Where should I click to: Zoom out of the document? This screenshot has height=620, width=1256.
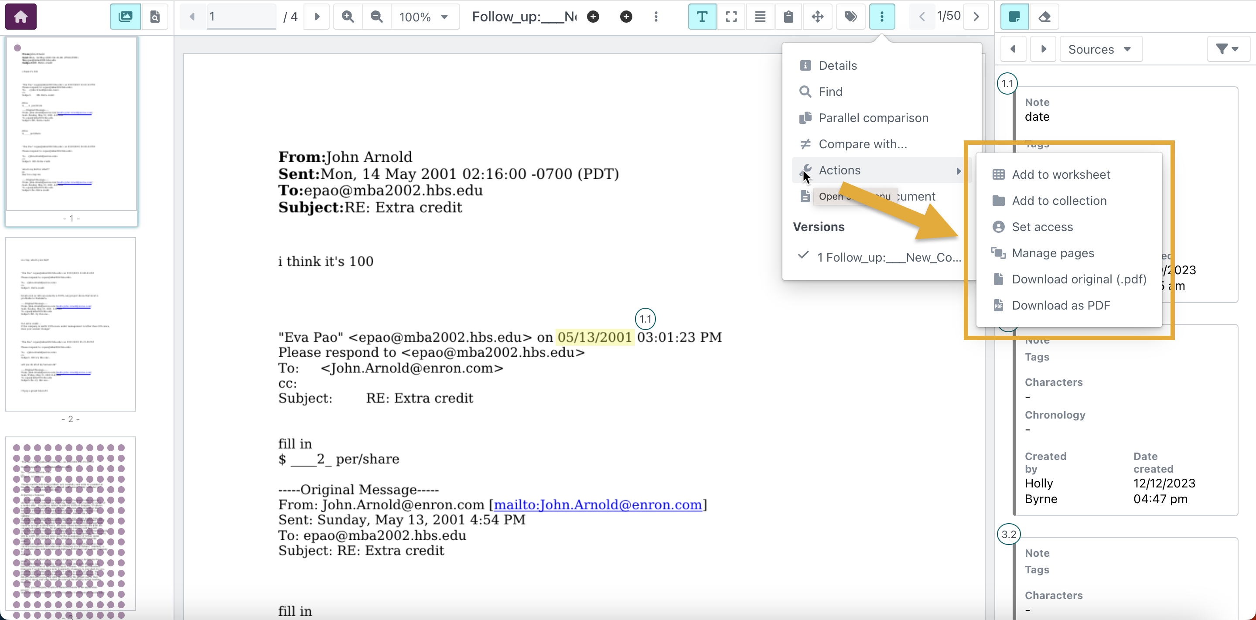[x=376, y=17]
